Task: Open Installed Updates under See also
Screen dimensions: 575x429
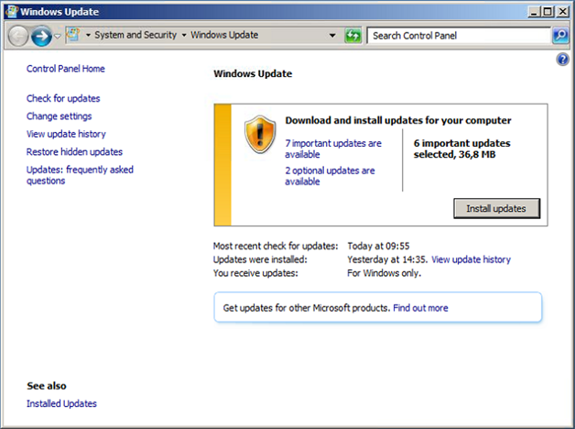Action: [61, 403]
